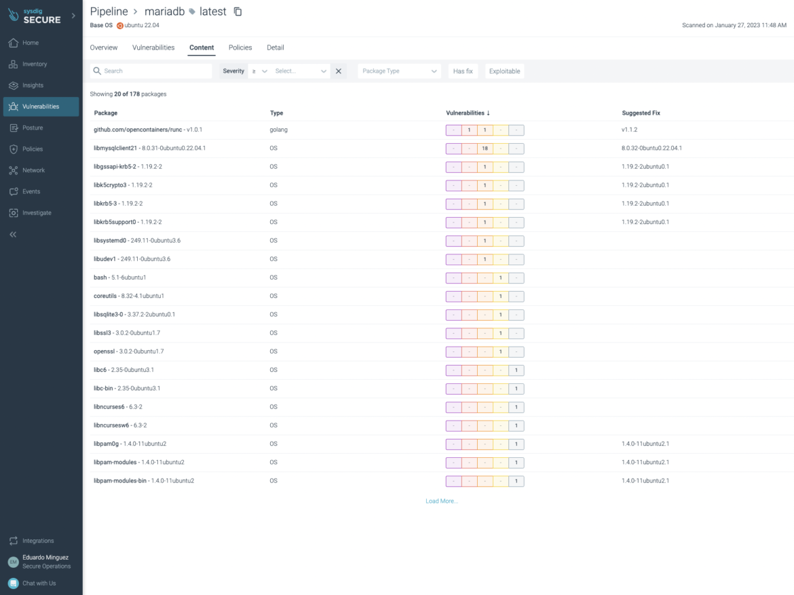Open the Home sidebar icon
The image size is (794, 595).
14,43
